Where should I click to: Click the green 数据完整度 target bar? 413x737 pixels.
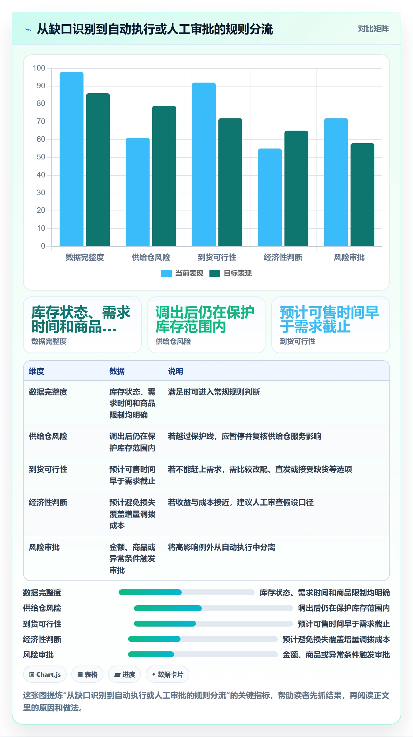coord(98,170)
